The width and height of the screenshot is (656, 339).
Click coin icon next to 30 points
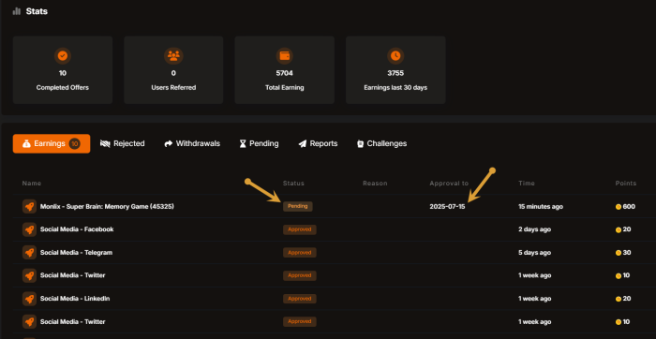(x=619, y=253)
